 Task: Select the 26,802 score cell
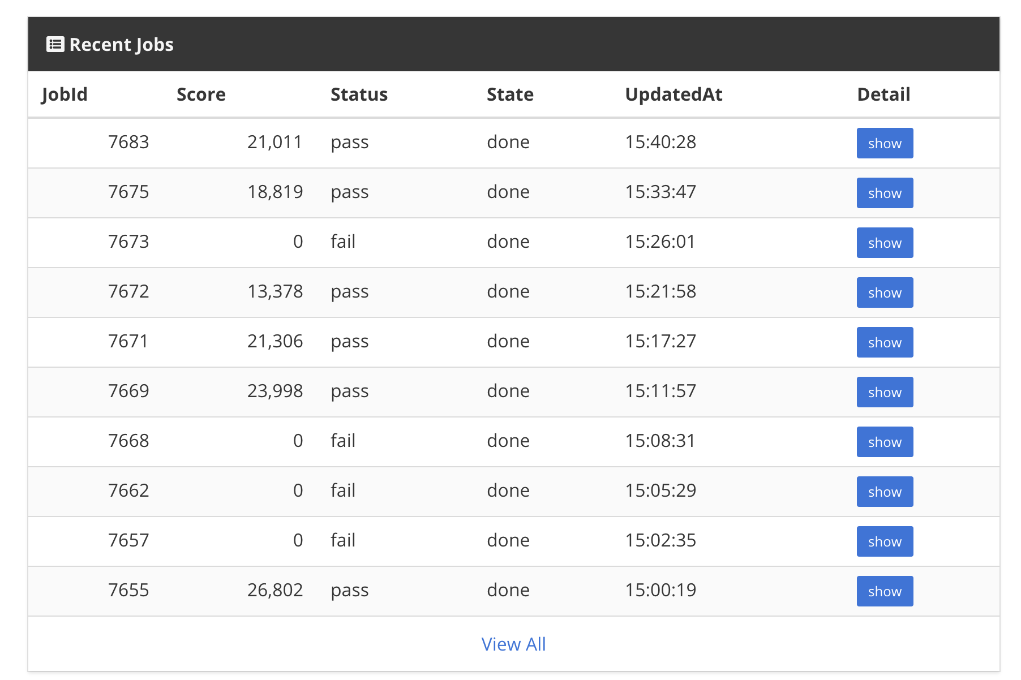pyautogui.click(x=275, y=590)
